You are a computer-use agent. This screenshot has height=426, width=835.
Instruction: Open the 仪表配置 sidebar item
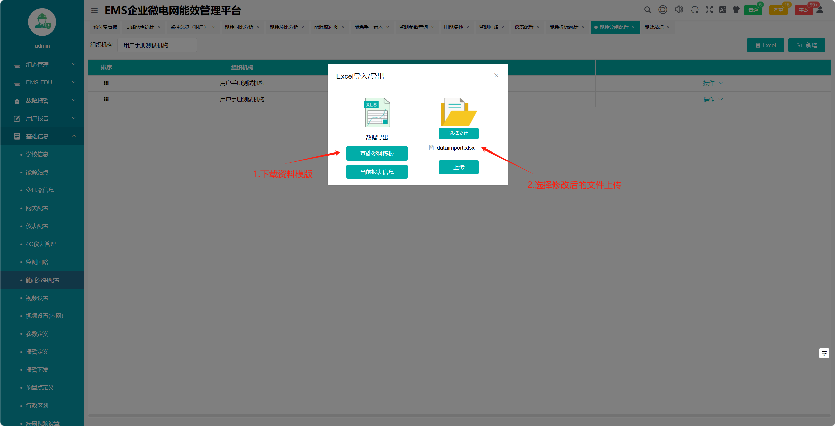click(37, 226)
